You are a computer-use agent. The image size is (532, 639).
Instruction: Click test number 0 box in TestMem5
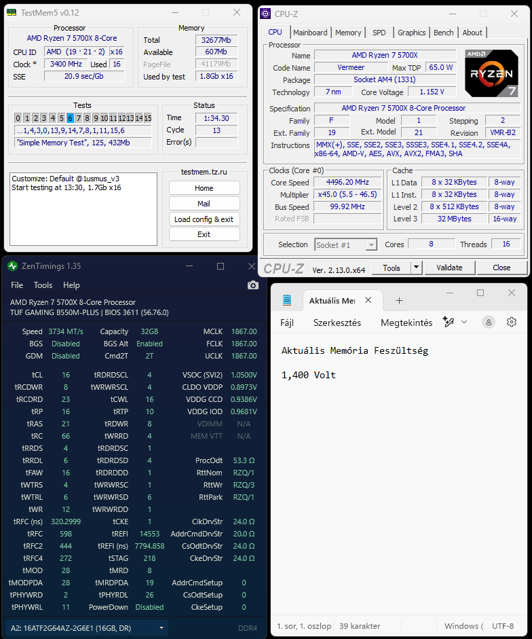(x=18, y=118)
